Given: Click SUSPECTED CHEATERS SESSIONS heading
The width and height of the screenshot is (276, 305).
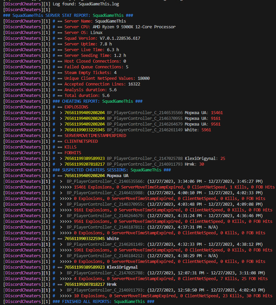Looking at the screenshot, I should [x=112, y=170].
